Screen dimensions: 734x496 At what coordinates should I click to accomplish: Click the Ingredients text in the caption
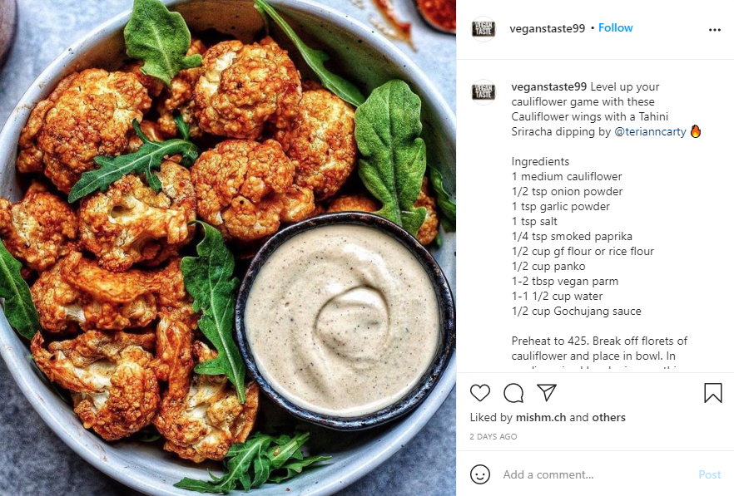point(540,162)
